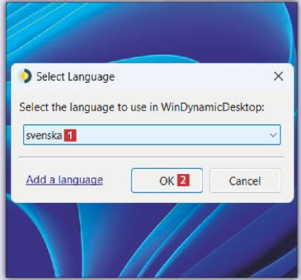The width and height of the screenshot is (301, 280).
Task: Open the svenska language combo box
Action: click(152, 135)
